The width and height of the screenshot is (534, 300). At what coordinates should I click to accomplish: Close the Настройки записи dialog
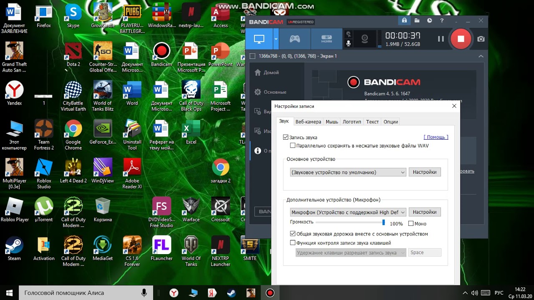coord(454,106)
